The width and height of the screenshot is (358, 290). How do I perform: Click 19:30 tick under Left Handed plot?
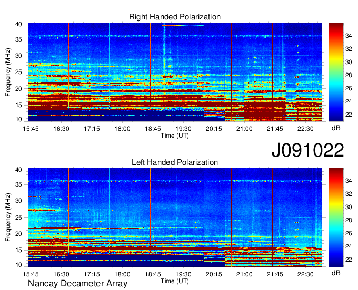point(183,274)
